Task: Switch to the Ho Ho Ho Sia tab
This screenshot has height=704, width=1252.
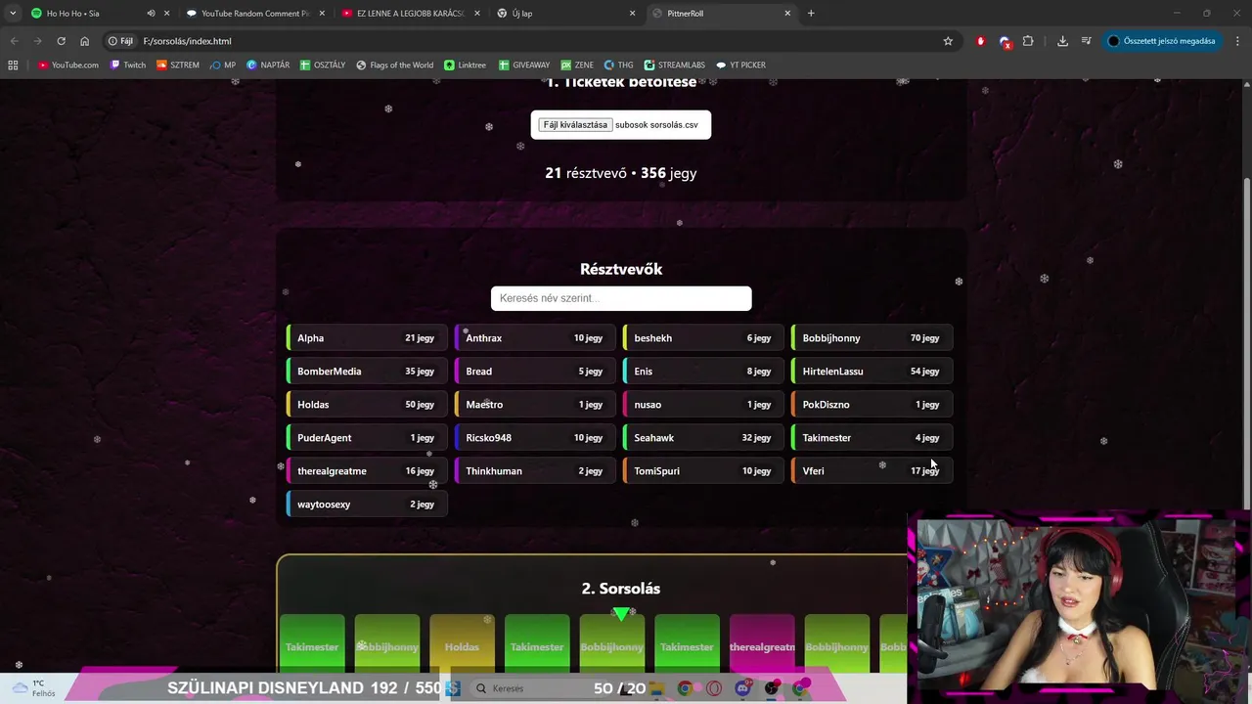Action: (x=98, y=14)
